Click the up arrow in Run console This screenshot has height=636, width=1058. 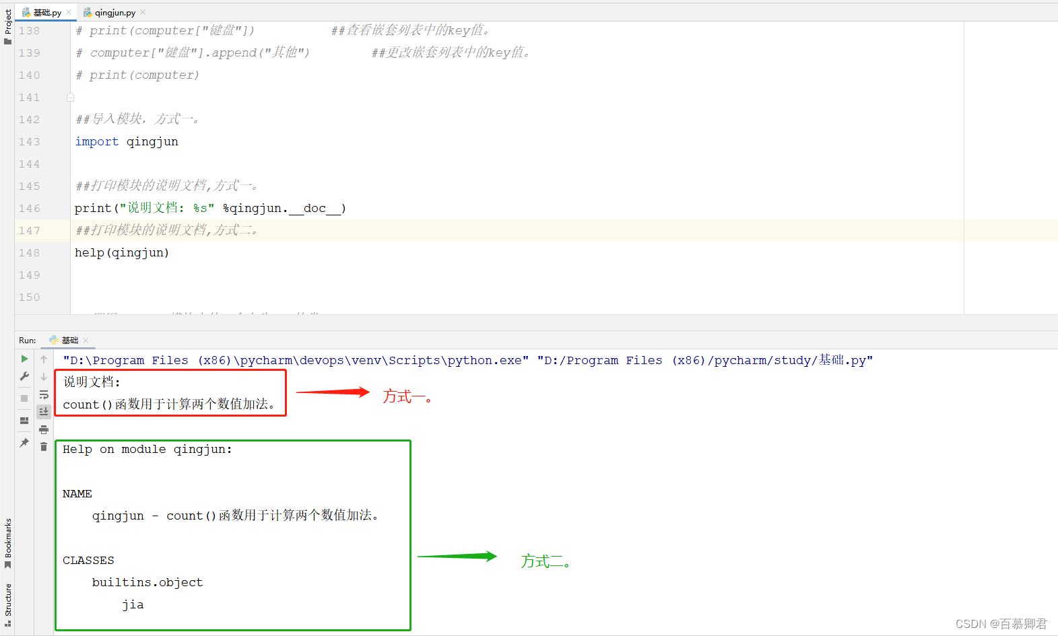point(44,359)
